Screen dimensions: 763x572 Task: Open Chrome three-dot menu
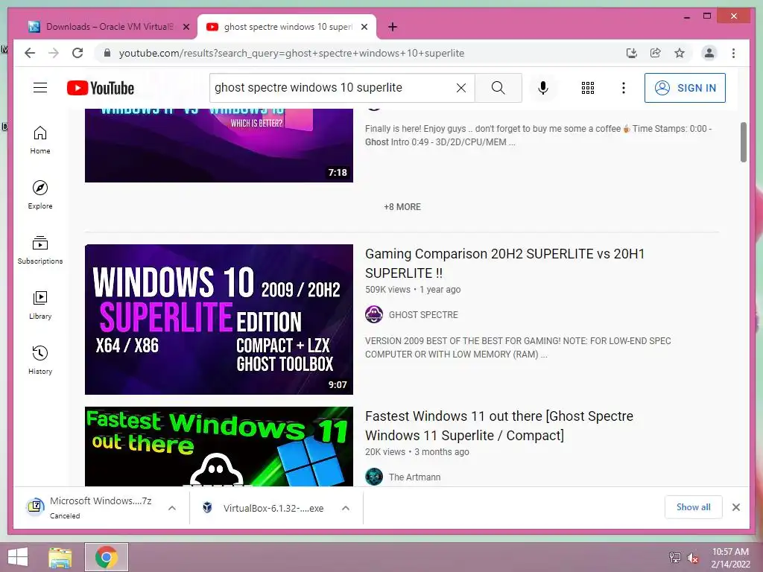pyautogui.click(x=733, y=53)
